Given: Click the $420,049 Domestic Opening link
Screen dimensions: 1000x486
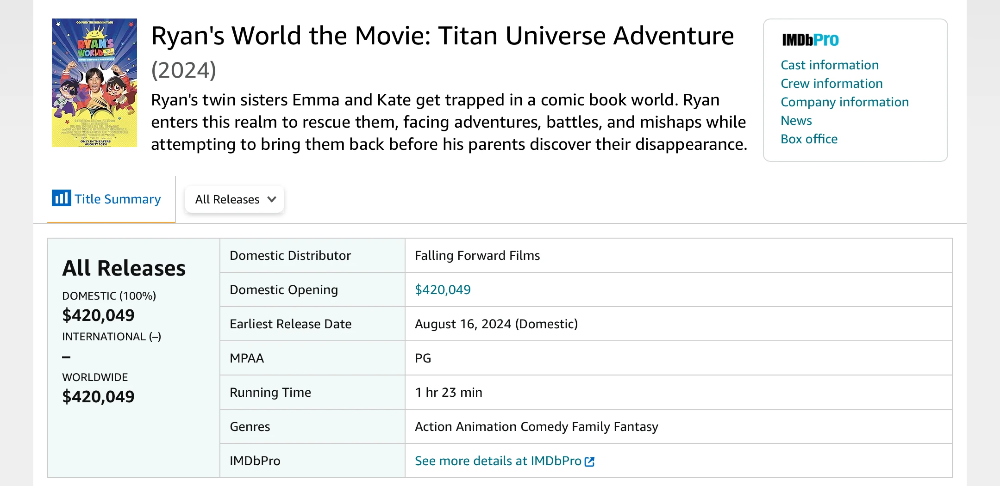Looking at the screenshot, I should [443, 290].
